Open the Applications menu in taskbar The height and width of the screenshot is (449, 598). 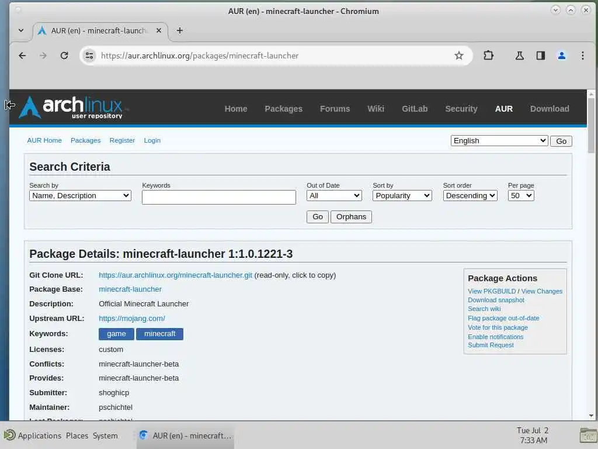pos(40,436)
